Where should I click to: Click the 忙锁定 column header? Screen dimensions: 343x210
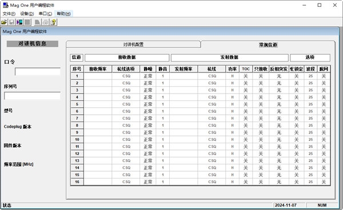tap(296, 69)
